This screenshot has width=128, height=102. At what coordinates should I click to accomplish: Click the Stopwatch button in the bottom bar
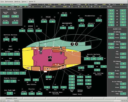[11, 98]
